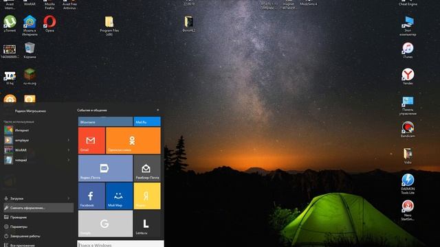The height and width of the screenshot is (247, 440).
Task: Expand the notepad jump list arrow
Action: [69, 160]
